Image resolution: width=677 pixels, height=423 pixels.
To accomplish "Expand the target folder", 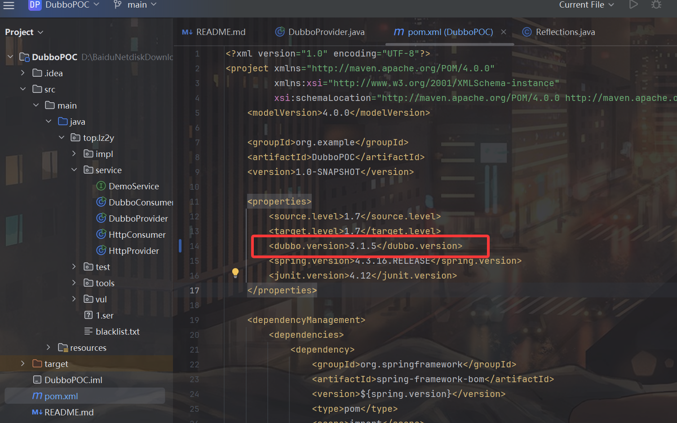I will coord(23,364).
